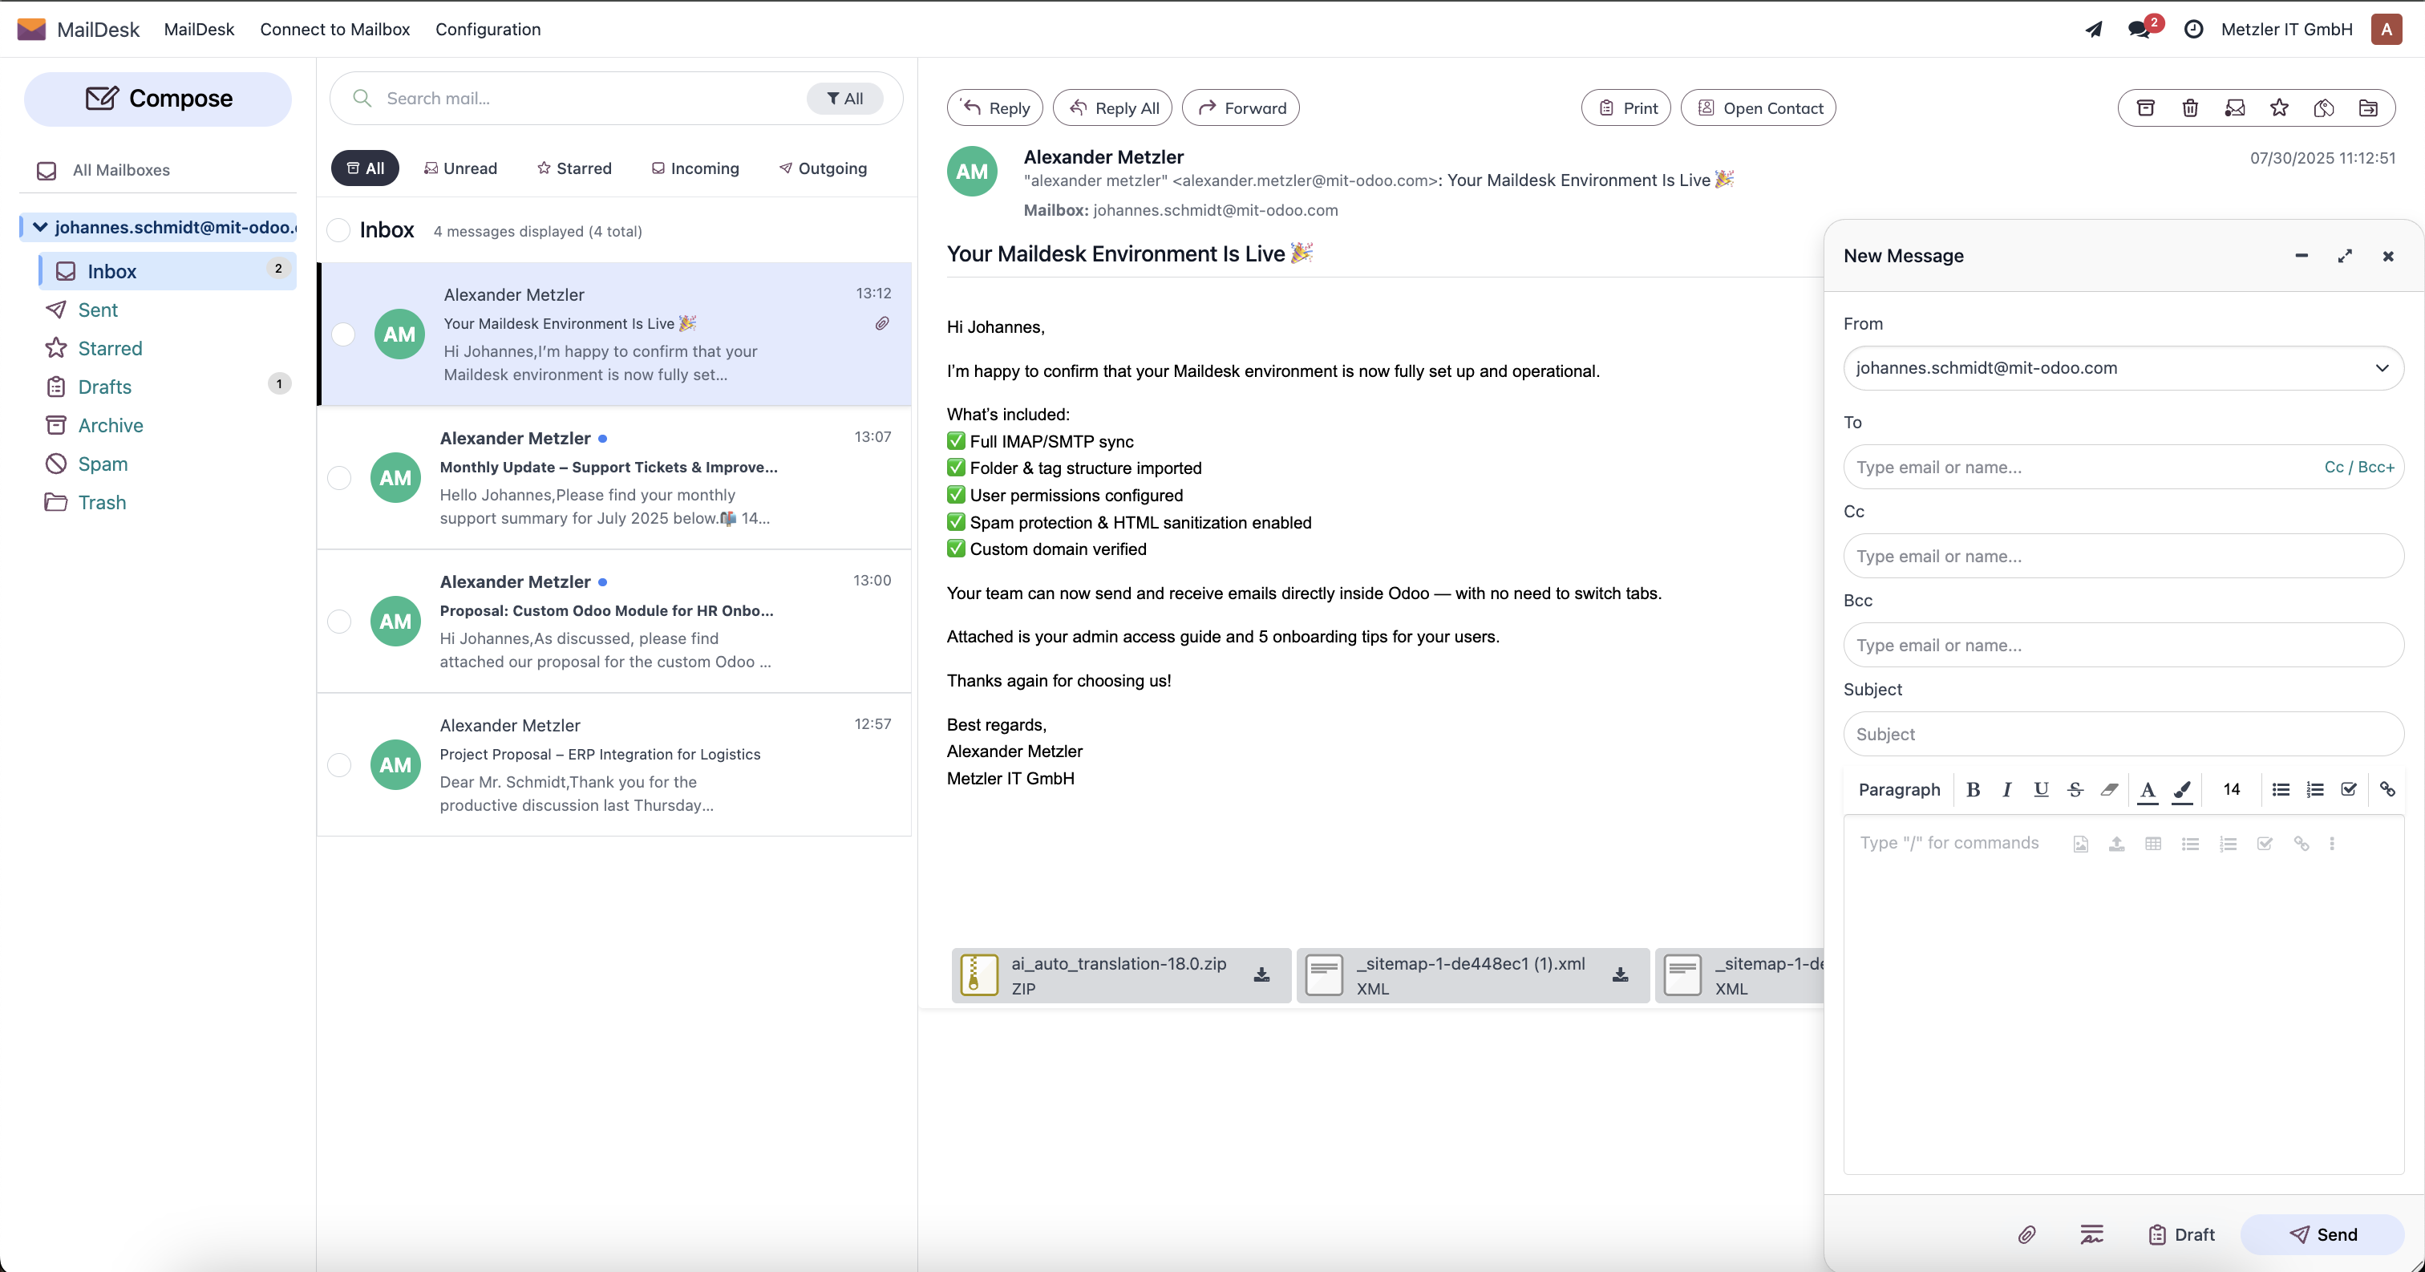This screenshot has width=2425, height=1272.
Task: Click the Send button
Action: tap(2322, 1234)
